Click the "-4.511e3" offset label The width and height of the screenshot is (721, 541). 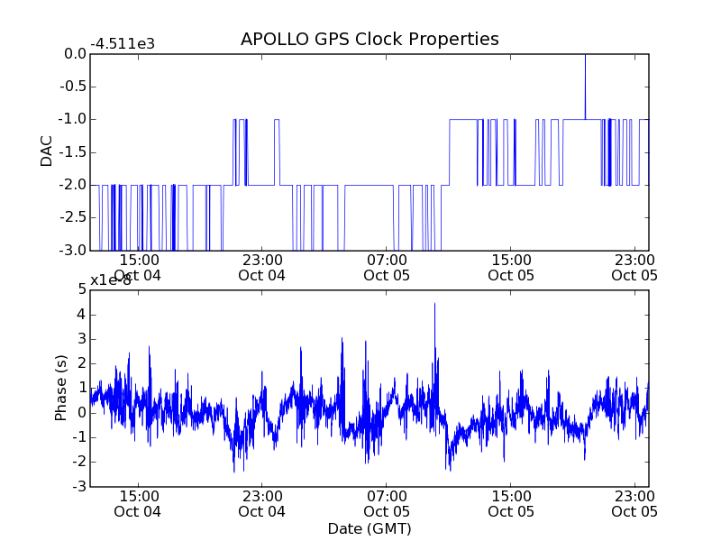pos(123,44)
